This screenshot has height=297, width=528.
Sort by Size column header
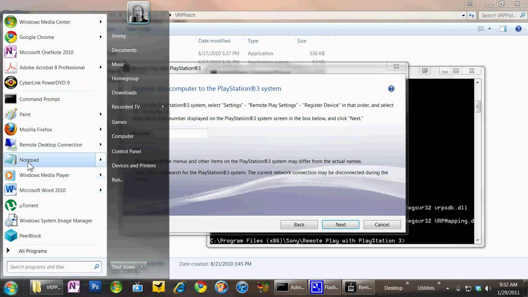(302, 41)
